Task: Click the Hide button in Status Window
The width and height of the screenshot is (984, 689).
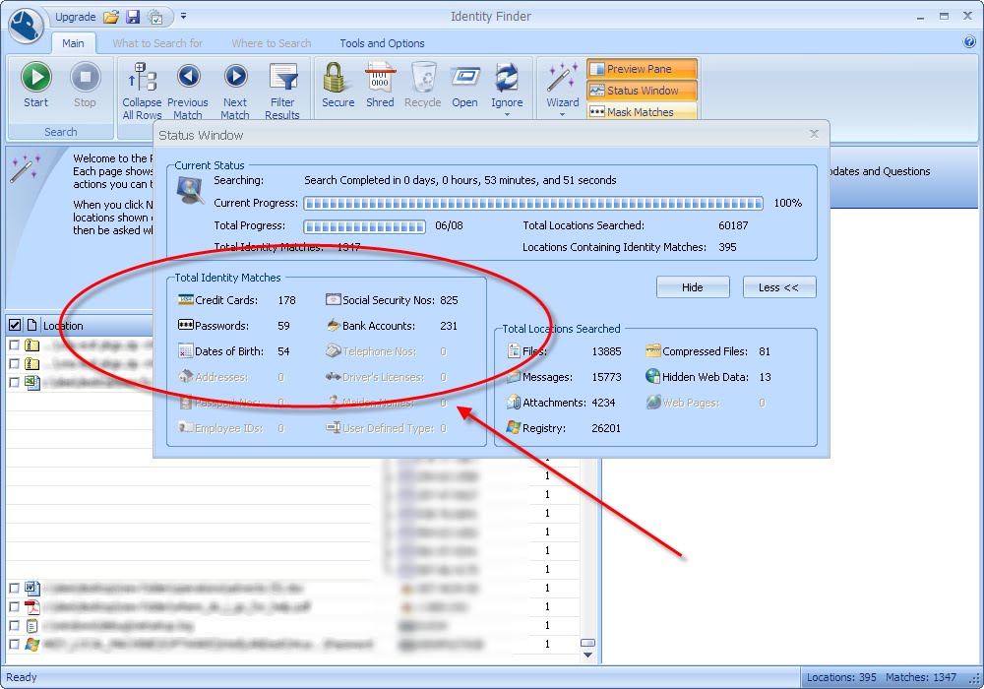Action: (693, 287)
